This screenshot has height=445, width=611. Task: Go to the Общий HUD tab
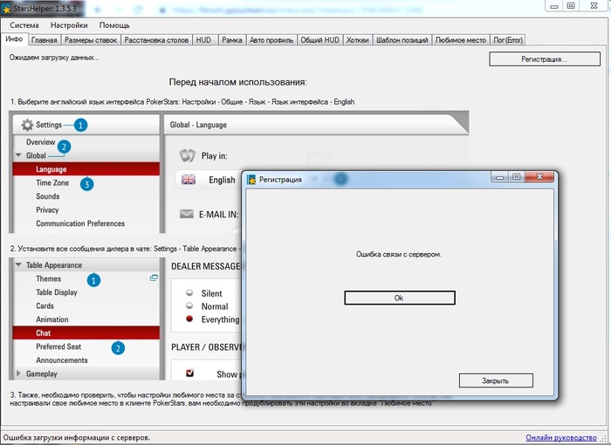coord(320,40)
